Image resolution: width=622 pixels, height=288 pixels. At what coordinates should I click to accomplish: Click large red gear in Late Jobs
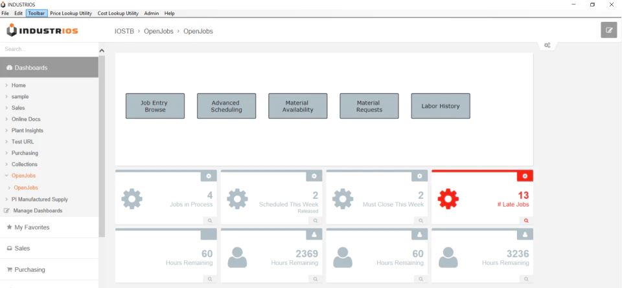pos(448,199)
